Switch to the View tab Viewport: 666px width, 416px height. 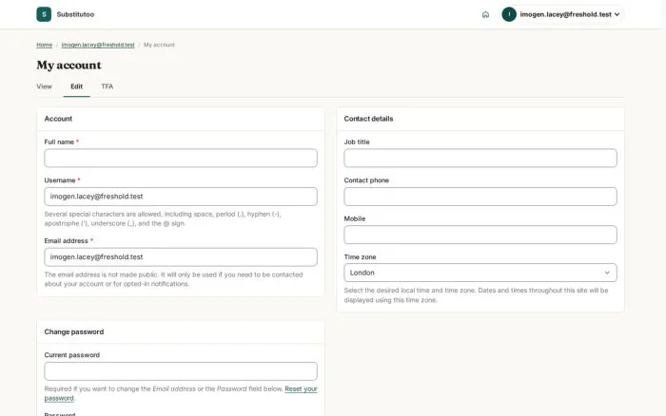(44, 86)
